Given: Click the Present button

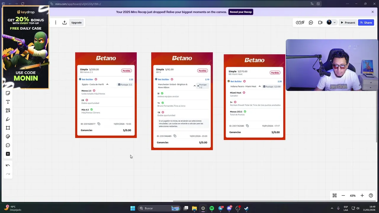Looking at the screenshot, I should tap(348, 22).
